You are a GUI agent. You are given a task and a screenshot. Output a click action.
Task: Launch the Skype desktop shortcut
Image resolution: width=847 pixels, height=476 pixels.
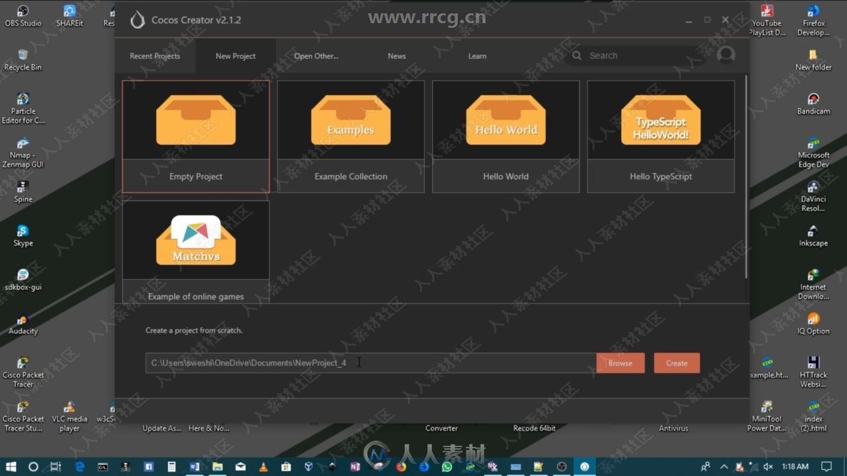(23, 236)
